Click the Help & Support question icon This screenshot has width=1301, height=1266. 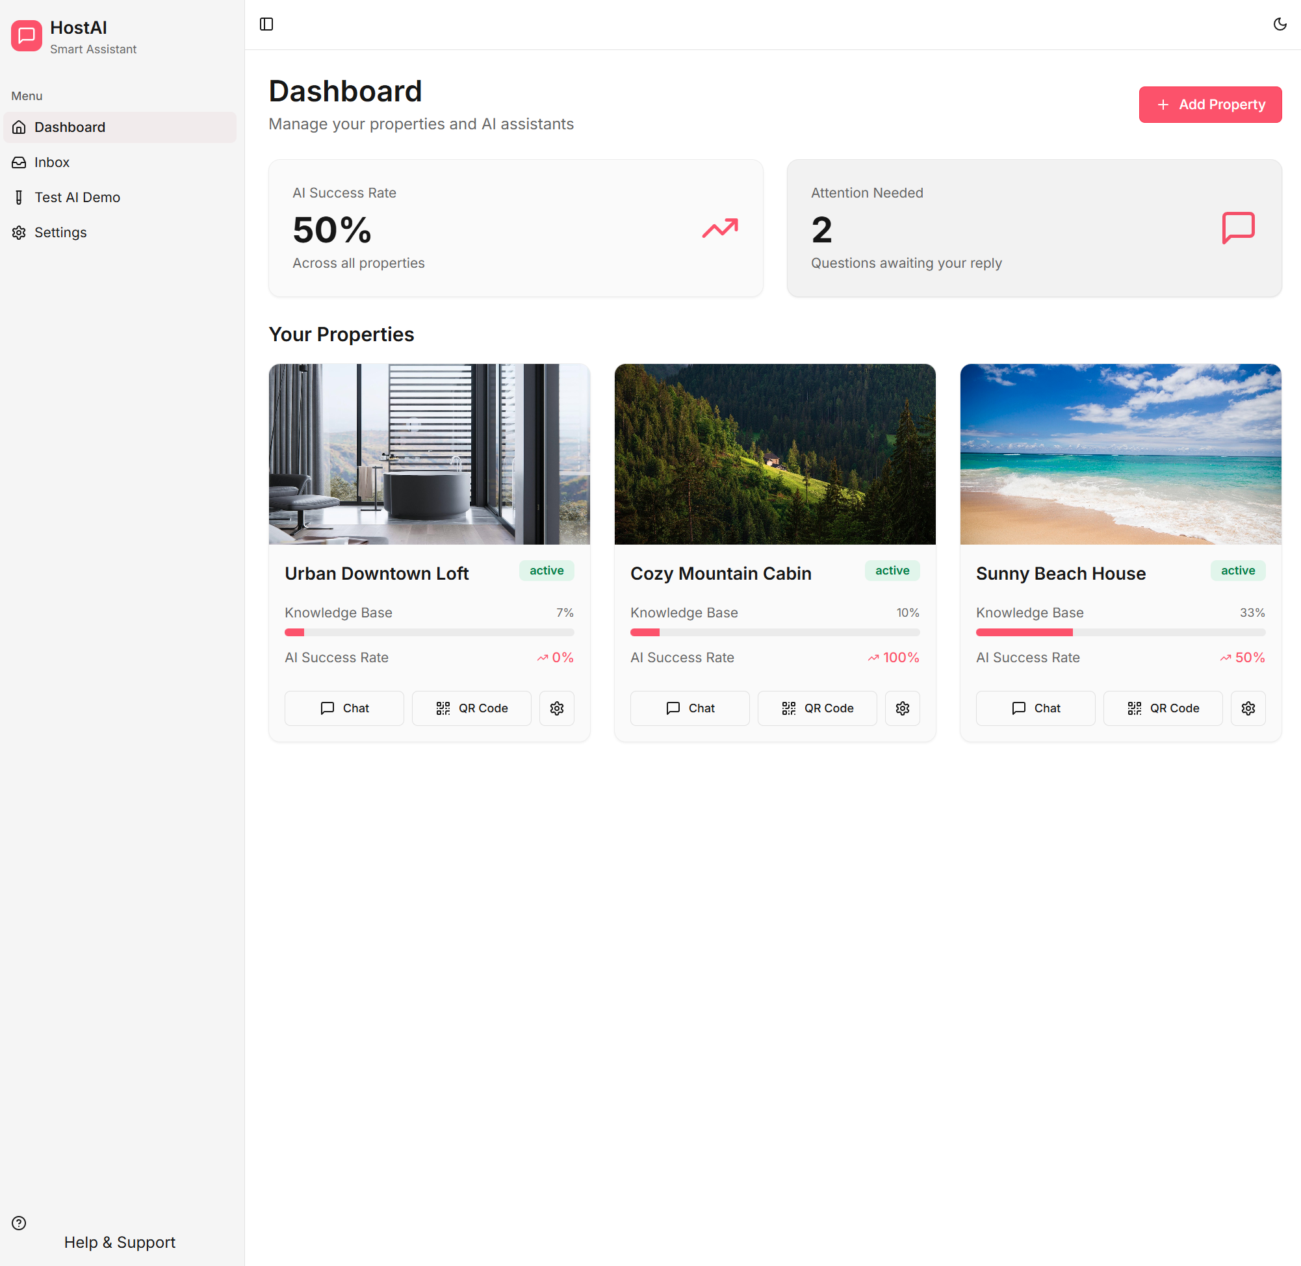click(x=19, y=1222)
